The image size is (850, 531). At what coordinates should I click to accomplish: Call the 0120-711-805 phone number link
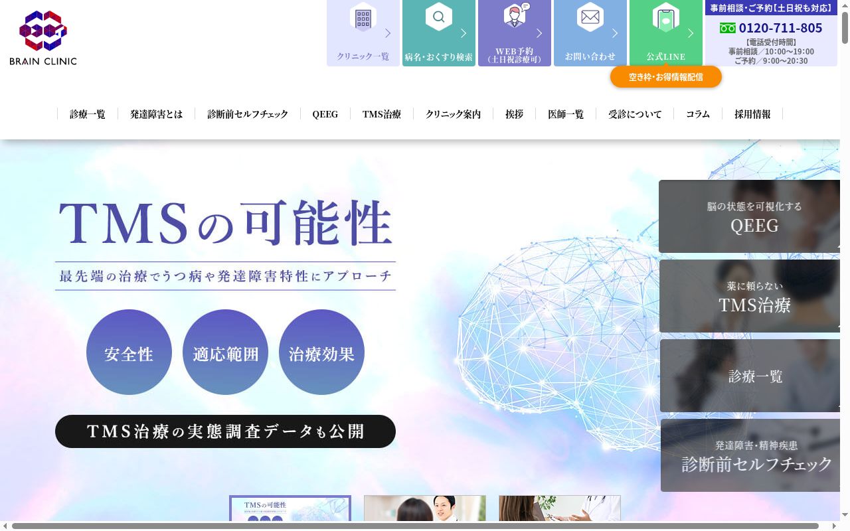point(780,29)
